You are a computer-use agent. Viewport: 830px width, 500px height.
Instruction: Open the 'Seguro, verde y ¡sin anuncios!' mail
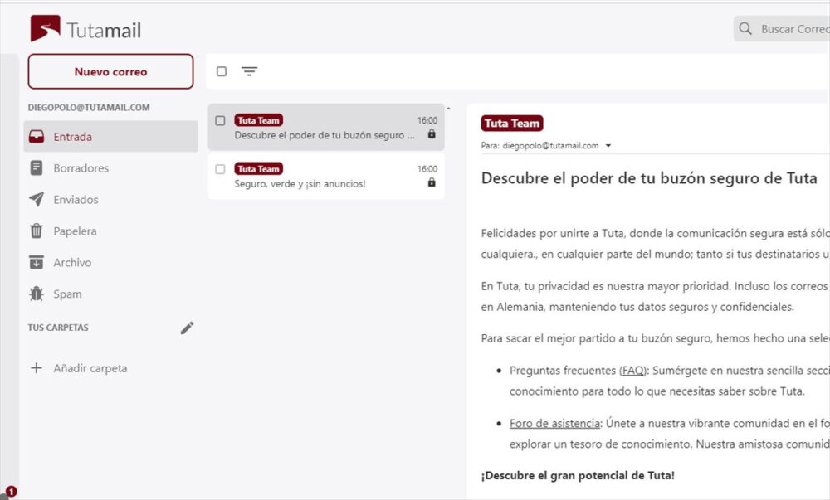click(326, 176)
